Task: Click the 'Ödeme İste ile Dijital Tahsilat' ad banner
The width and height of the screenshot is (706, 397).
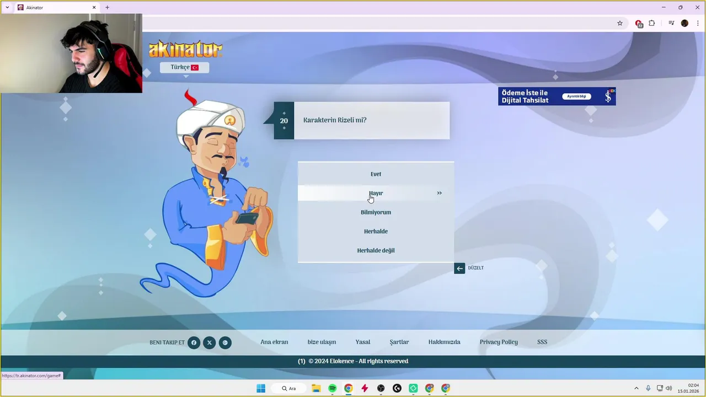Action: 557,96
